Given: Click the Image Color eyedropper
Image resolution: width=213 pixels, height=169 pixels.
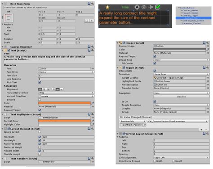Looking at the screenshot, I should coord(208,49).
